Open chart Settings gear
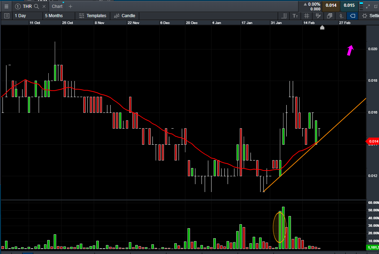Viewport: 379px width, 254px height. coord(364,16)
